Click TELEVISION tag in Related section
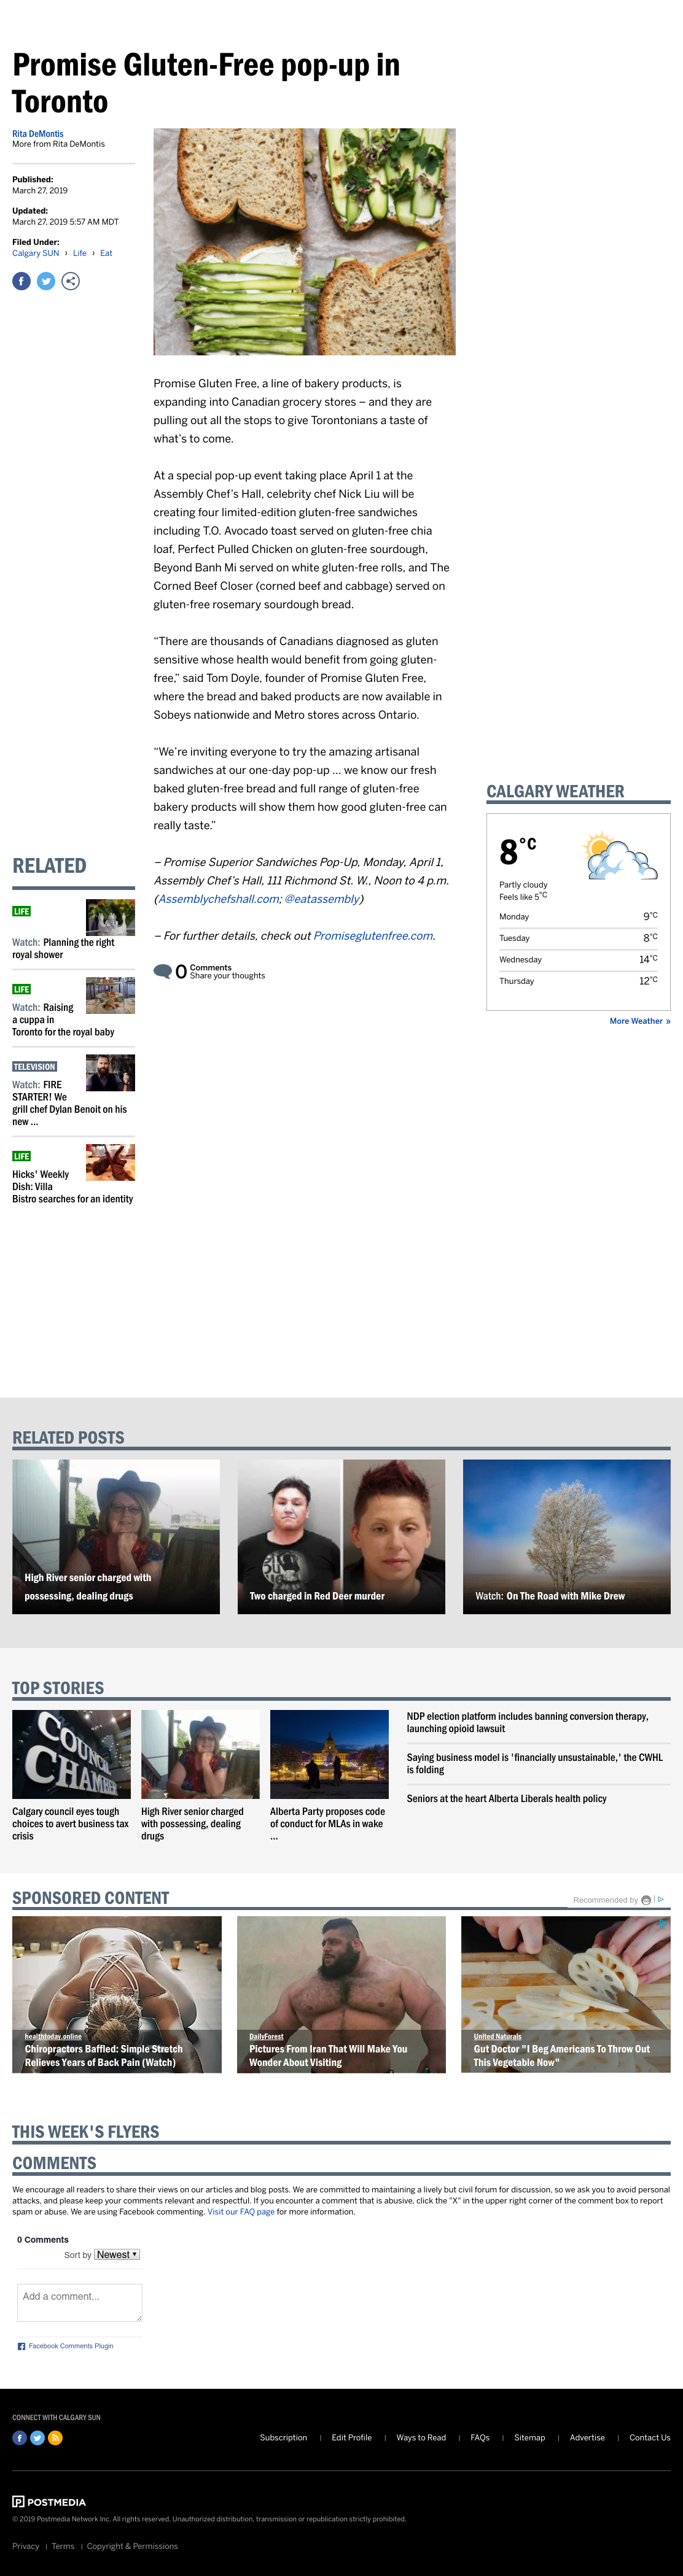 (34, 1066)
